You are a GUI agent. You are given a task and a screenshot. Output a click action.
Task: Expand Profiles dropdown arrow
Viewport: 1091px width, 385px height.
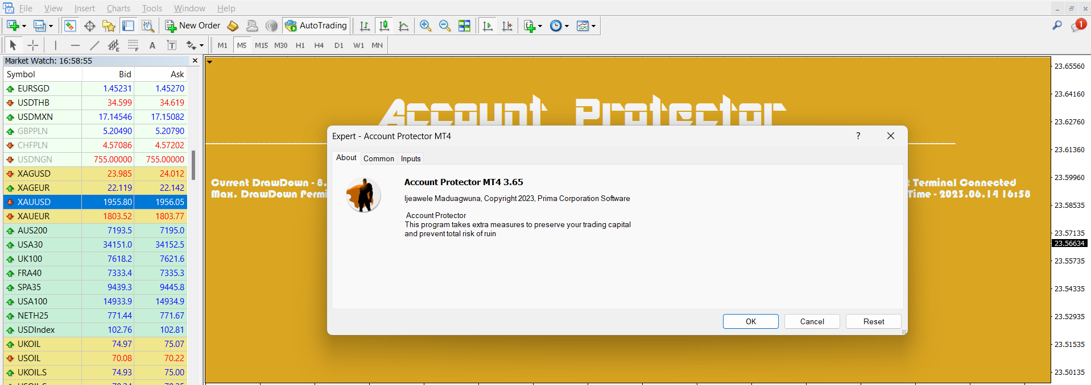point(51,26)
